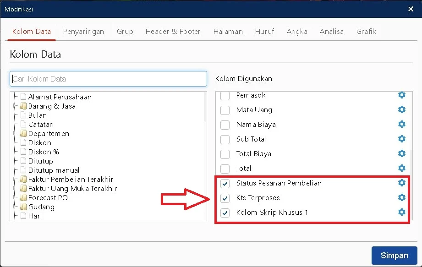Click the Barang & Jasa folder icon
Viewport: 422px width, 267px height.
tap(23, 106)
